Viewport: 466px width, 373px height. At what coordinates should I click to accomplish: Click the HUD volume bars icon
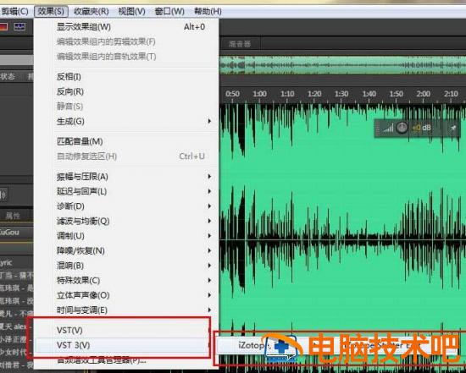coord(387,129)
